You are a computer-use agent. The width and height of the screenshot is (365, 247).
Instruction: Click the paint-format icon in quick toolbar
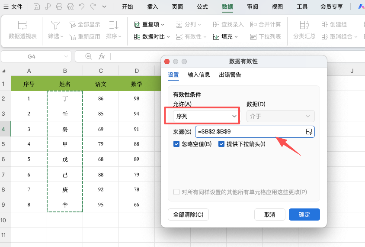point(48,7)
